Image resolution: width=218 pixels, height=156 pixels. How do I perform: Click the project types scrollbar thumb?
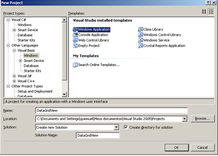[x=64, y=52]
